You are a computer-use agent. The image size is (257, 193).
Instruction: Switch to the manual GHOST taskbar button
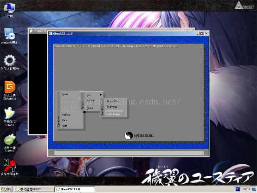click(34, 189)
